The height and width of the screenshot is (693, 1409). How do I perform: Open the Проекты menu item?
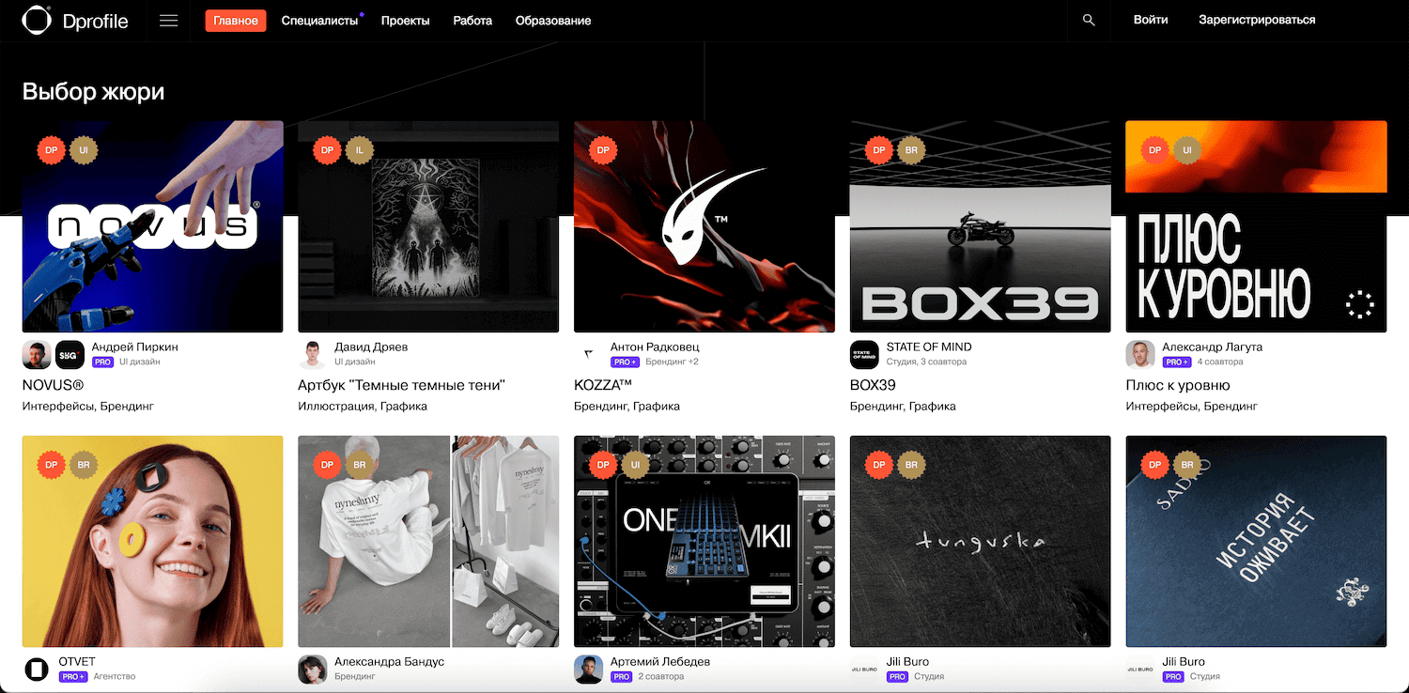point(406,21)
